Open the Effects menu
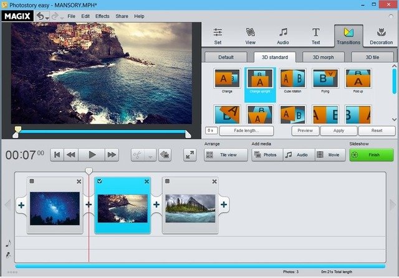The width and height of the screenshot is (399, 278). [x=103, y=16]
